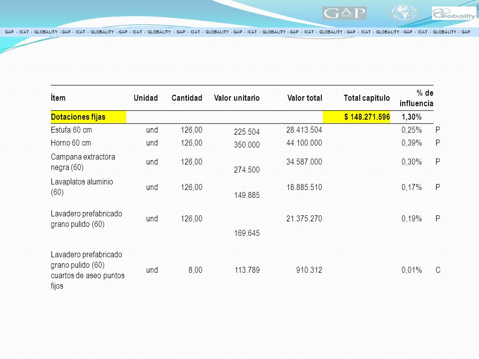Select 'Lavadero prefabricado grano pulido (60)' with quantity 126,00

pos(86,218)
